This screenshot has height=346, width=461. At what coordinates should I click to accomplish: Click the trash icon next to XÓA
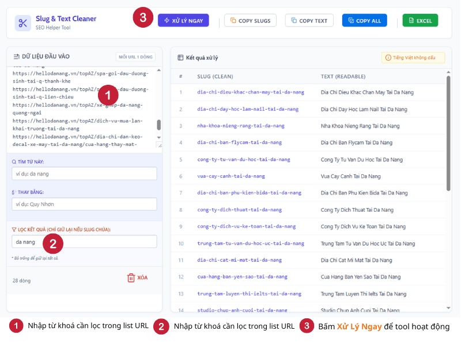pos(131,277)
